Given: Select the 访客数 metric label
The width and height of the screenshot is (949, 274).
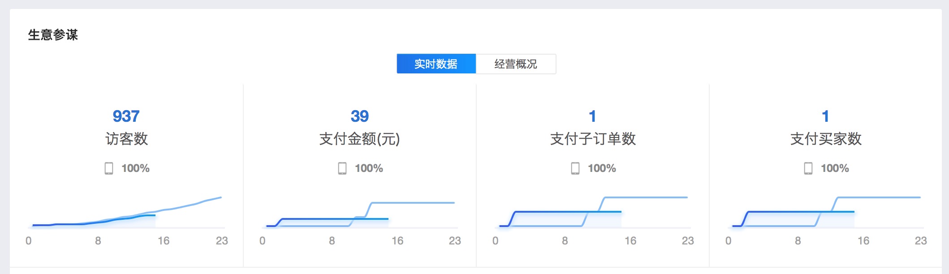Looking at the screenshot, I should 126,139.
